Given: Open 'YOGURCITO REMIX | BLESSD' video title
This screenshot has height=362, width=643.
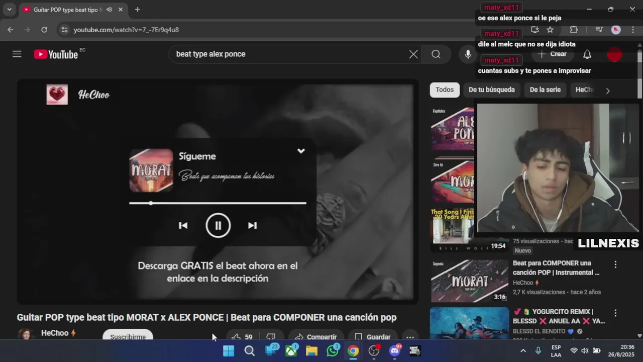Looking at the screenshot, I should (x=559, y=316).
